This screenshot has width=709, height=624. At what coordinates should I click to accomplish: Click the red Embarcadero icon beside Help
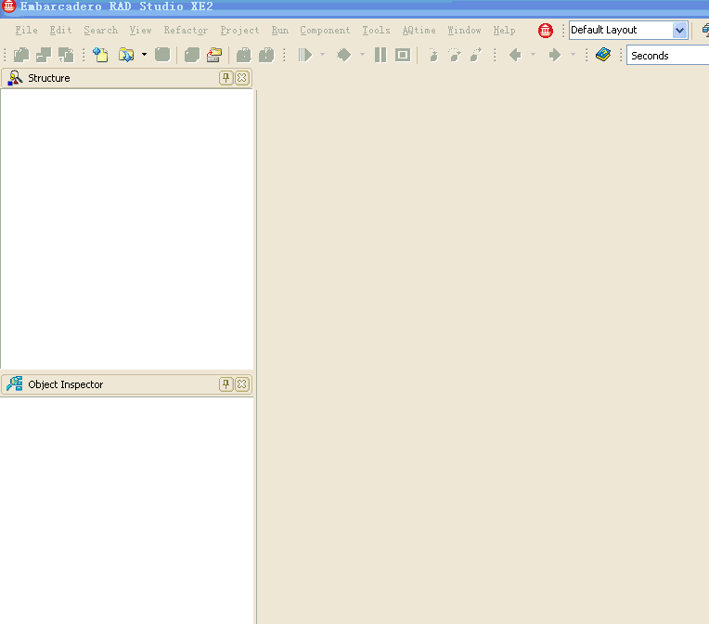click(546, 31)
